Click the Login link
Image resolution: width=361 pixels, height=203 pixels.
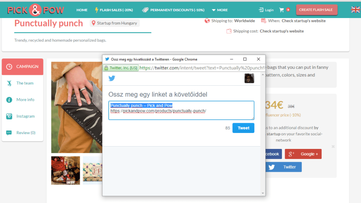[266, 10]
